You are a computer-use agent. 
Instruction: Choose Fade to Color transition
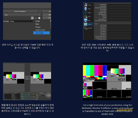click(40, 30)
